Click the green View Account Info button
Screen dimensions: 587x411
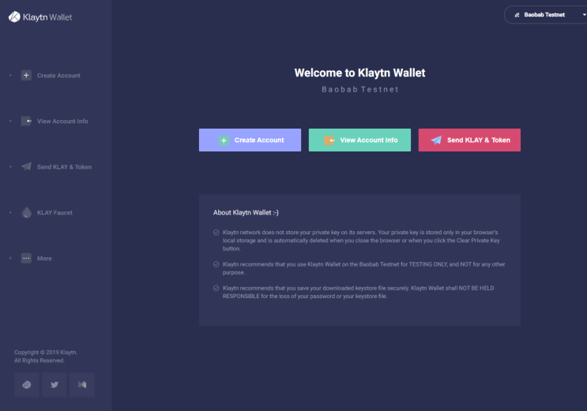[x=359, y=140]
